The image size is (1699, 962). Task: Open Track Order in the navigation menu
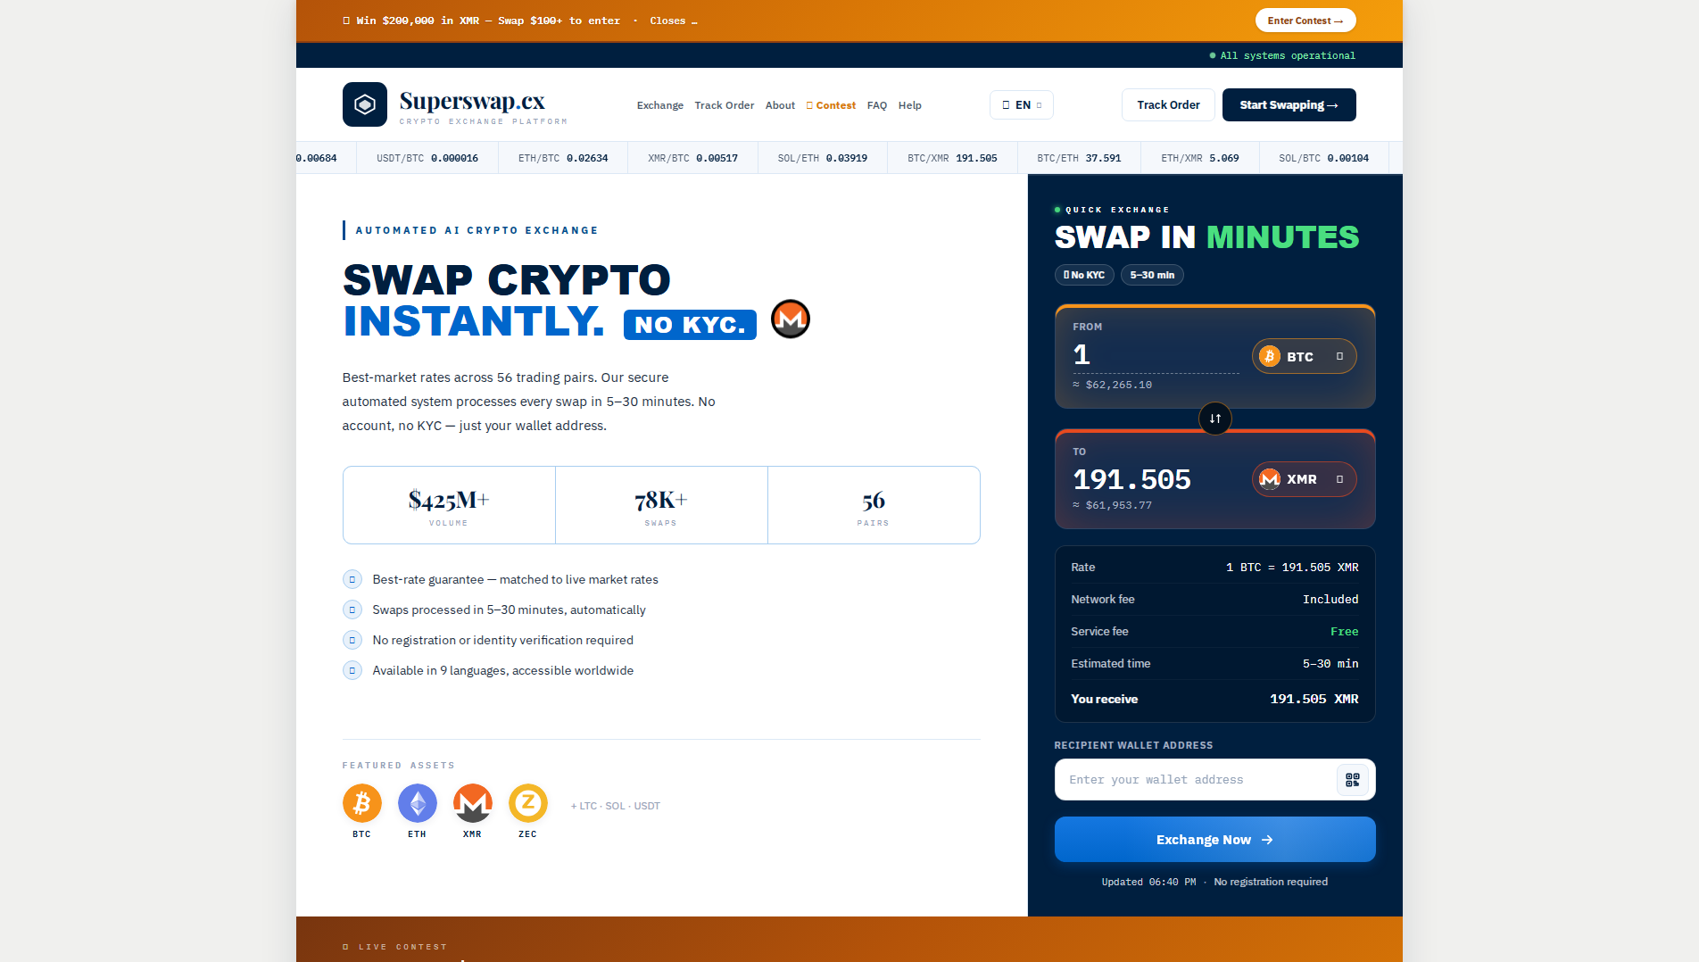(725, 105)
